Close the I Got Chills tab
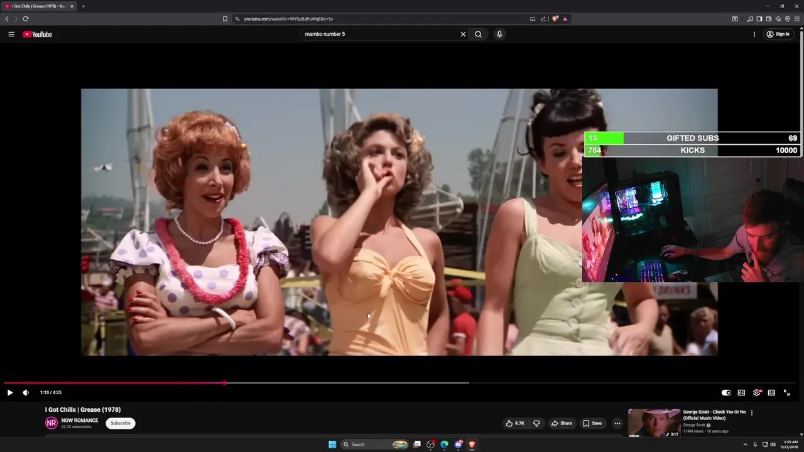The height and width of the screenshot is (452, 804). coord(72,6)
